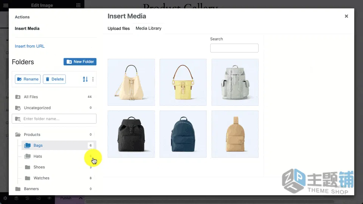The width and height of the screenshot is (363, 204).
Task: Sort folders alphabetically A to Z
Action: pyautogui.click(x=85, y=79)
